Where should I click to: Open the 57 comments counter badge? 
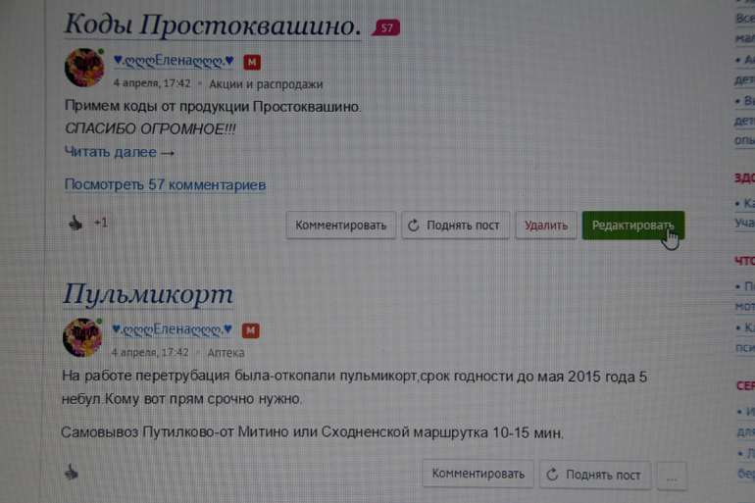386,27
